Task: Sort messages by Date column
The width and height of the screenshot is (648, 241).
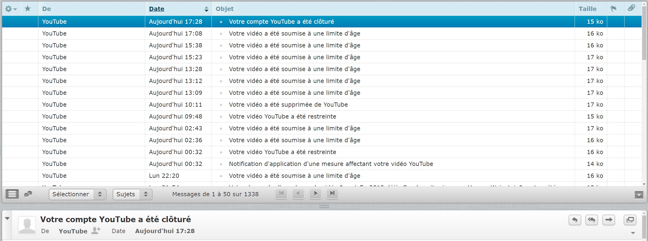Action: tap(156, 9)
